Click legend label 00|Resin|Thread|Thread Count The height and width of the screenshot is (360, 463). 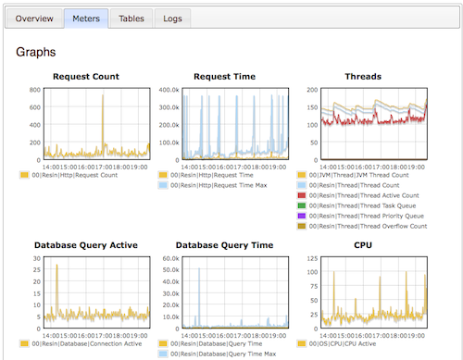354,185
